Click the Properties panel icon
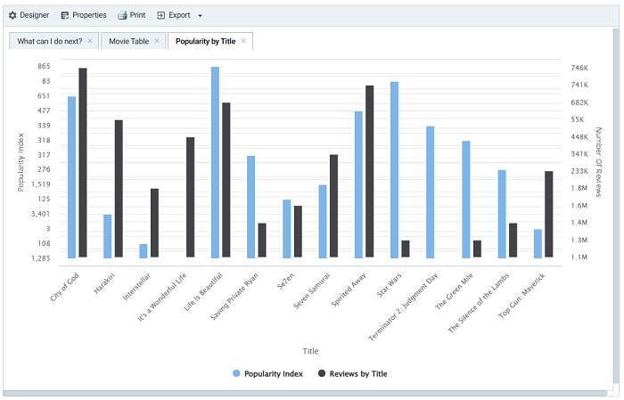The image size is (624, 400). click(x=65, y=15)
